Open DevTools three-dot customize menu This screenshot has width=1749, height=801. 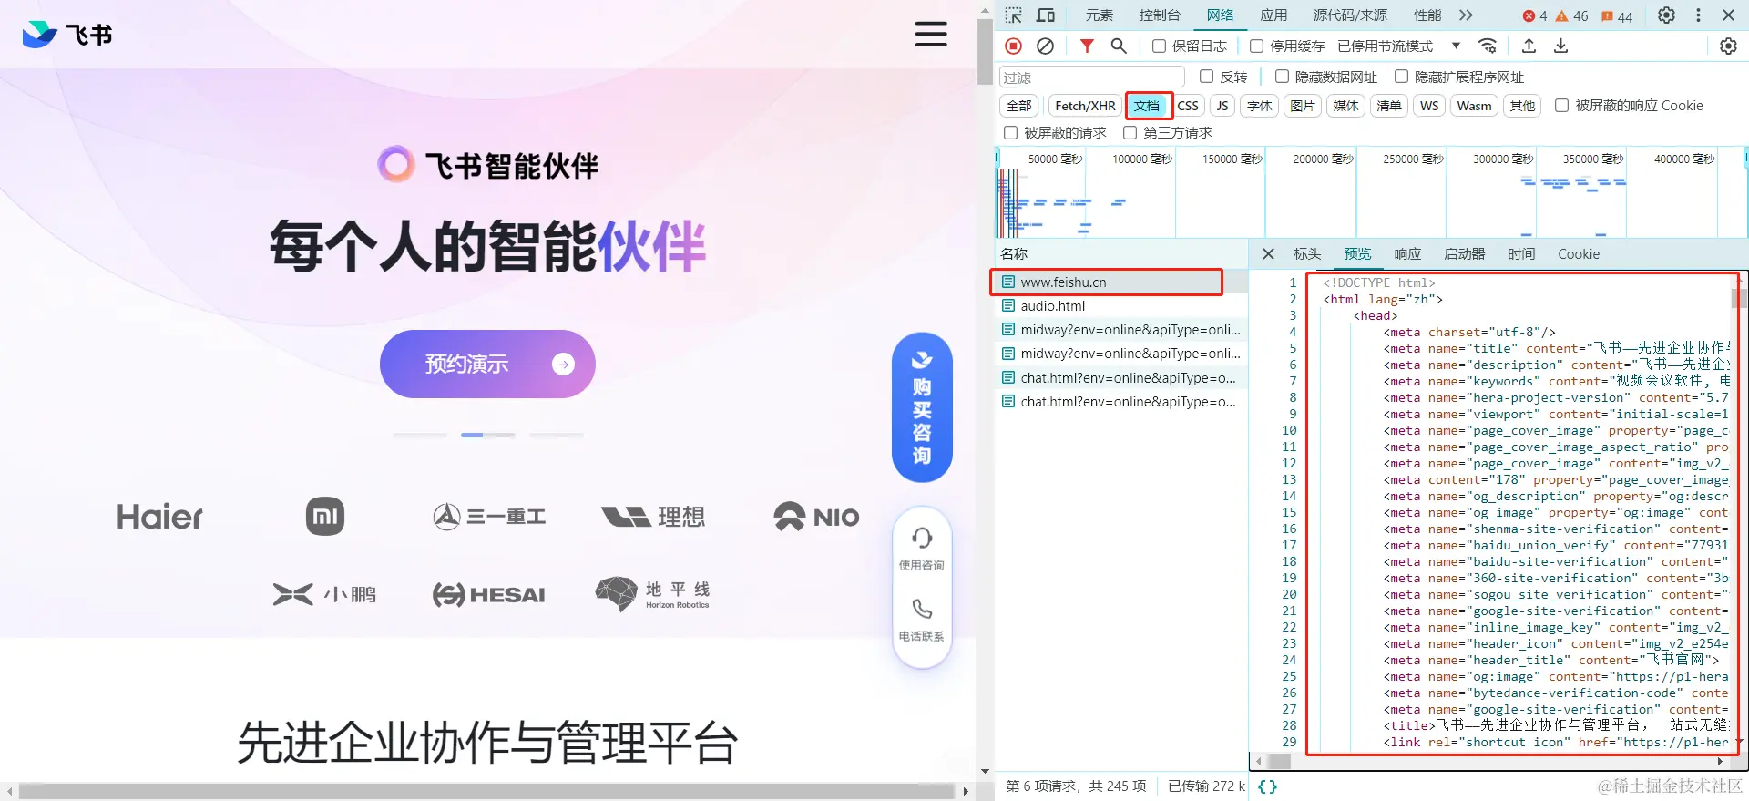tap(1698, 15)
